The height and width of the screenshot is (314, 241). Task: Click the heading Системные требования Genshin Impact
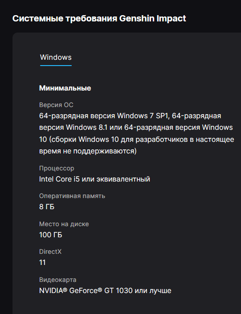pos(99,19)
